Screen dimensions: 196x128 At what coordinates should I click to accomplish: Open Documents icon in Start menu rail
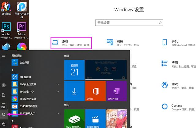click(x=4, y=95)
